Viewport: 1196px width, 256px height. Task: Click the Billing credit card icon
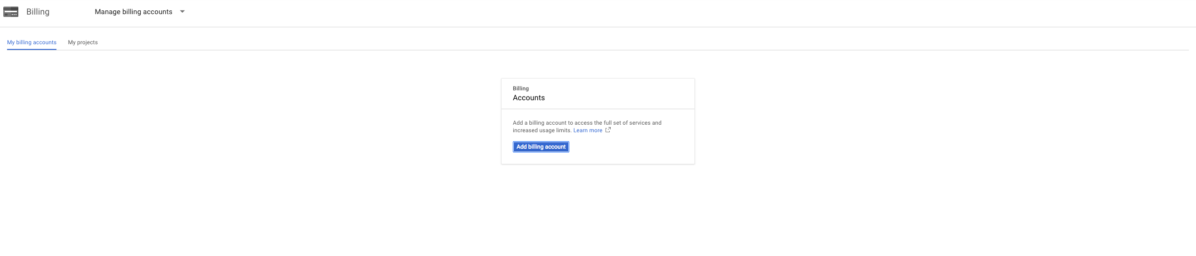tap(11, 12)
